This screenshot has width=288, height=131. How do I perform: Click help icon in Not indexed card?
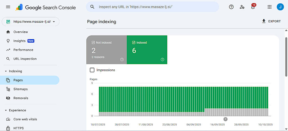(x=122, y=59)
